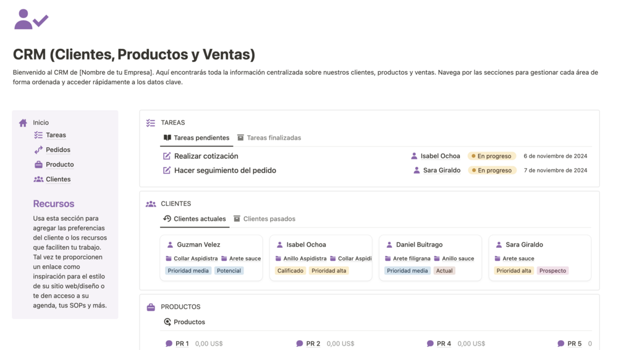Click the Producto briefcase icon in sidebar

38,165
